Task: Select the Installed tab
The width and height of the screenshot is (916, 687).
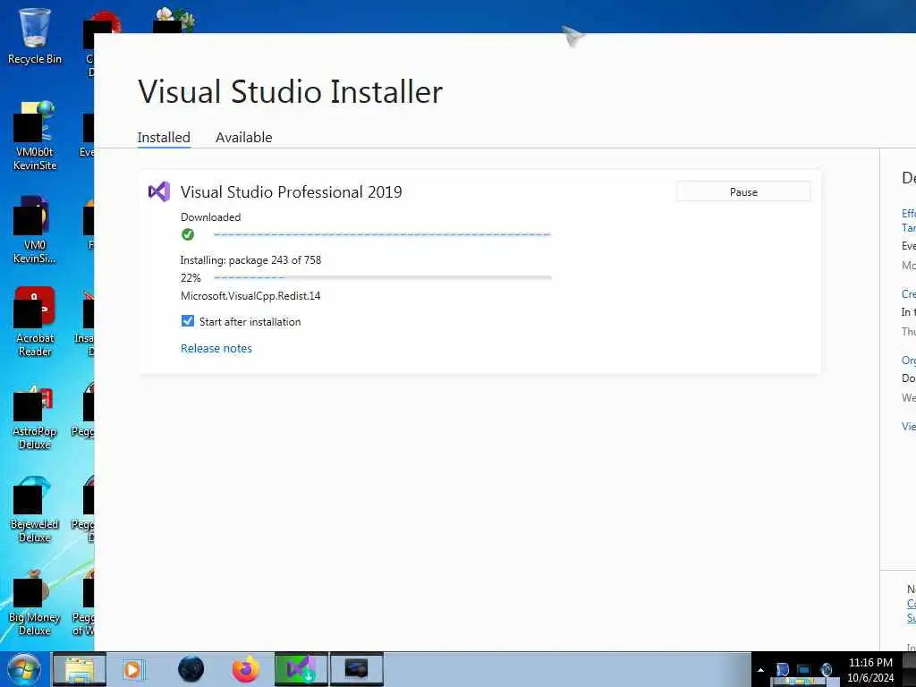Action: point(164,137)
